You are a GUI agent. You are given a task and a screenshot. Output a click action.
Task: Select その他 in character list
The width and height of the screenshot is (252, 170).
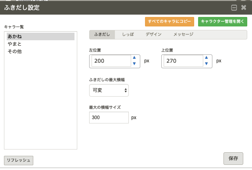(40, 51)
